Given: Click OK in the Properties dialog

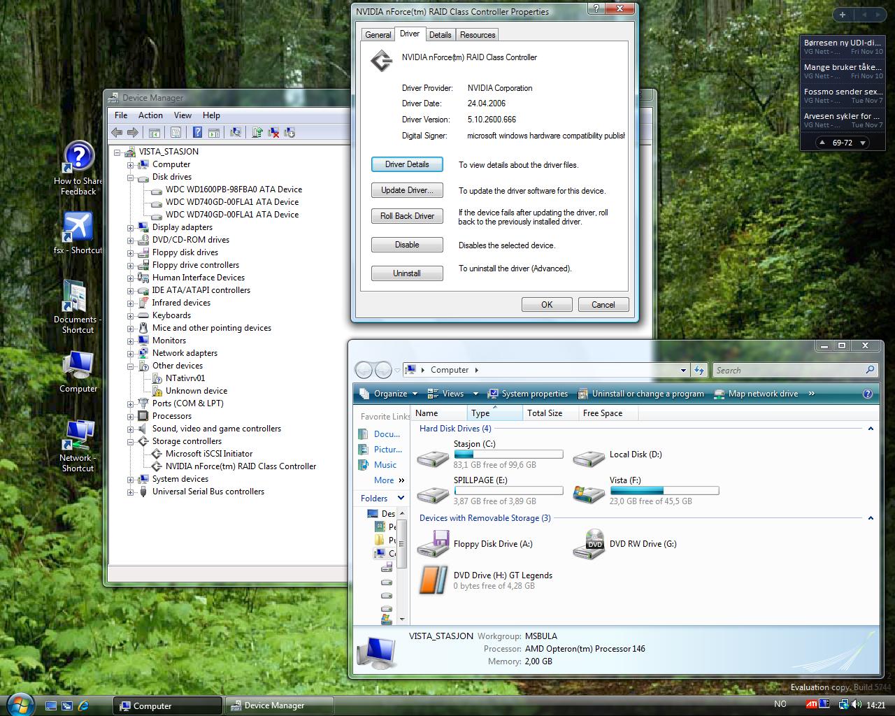Looking at the screenshot, I should tap(547, 304).
